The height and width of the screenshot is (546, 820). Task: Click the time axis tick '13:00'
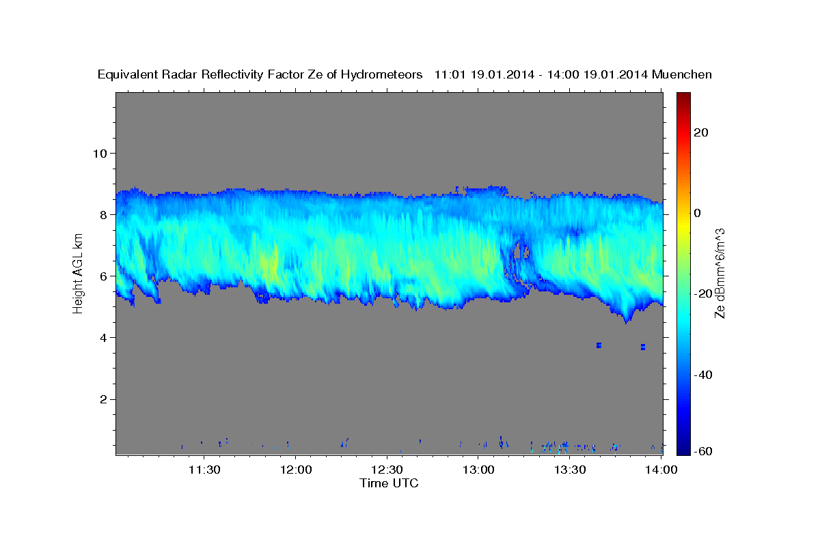pos(479,470)
